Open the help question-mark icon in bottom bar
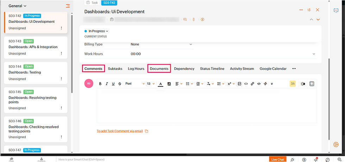The height and width of the screenshot is (162, 345). (x=328, y=160)
